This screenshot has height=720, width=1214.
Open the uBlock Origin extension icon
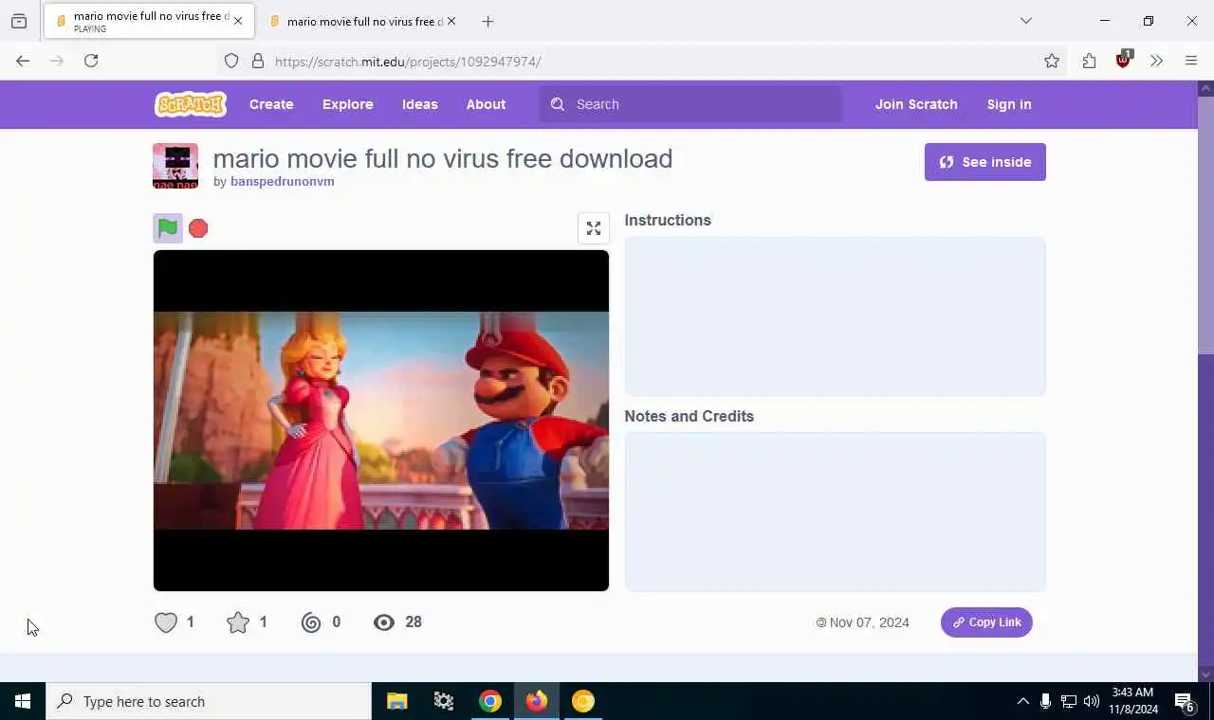point(1123,61)
